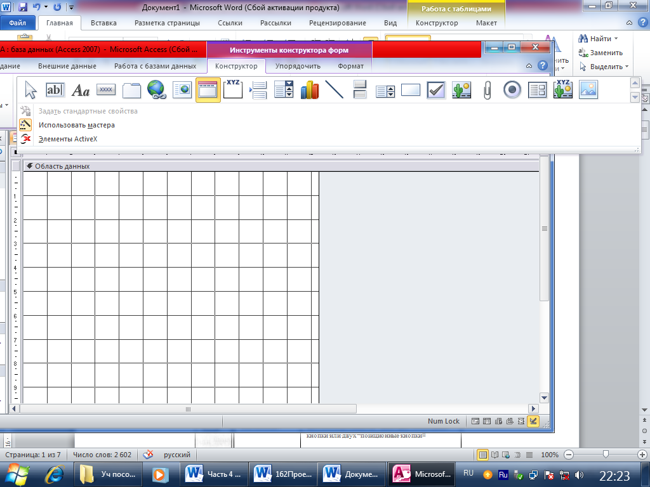Open Access Формат tab
Viewport: 650px width, 487px height.
click(350, 66)
